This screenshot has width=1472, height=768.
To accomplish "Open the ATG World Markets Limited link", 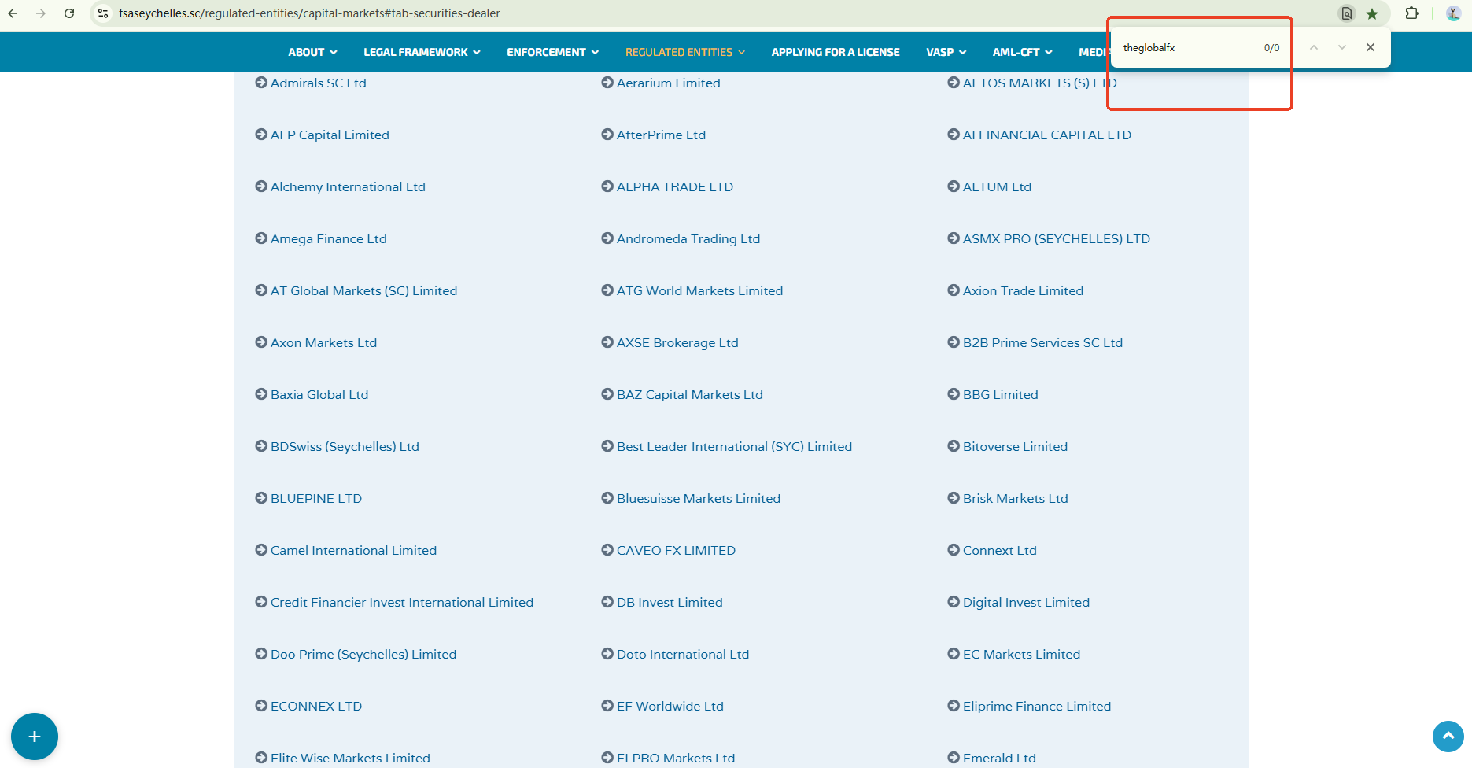I will click(699, 290).
